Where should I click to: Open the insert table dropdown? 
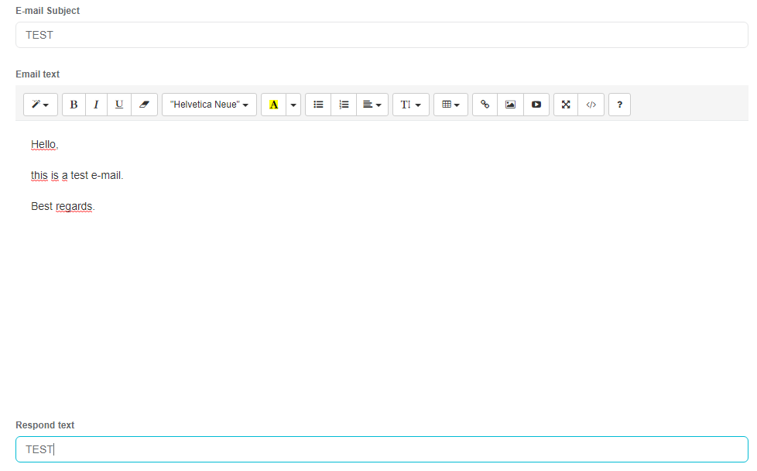(450, 105)
